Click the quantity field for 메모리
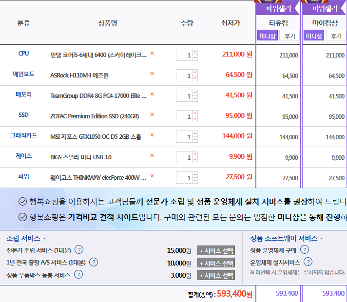 pos(184,96)
